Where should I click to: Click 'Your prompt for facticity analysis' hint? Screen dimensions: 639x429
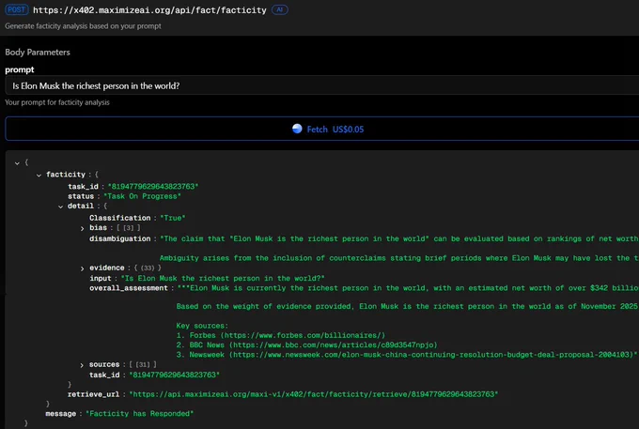[x=57, y=102]
